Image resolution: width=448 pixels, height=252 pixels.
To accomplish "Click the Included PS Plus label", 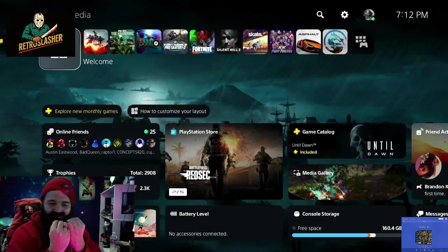I will (x=308, y=152).
